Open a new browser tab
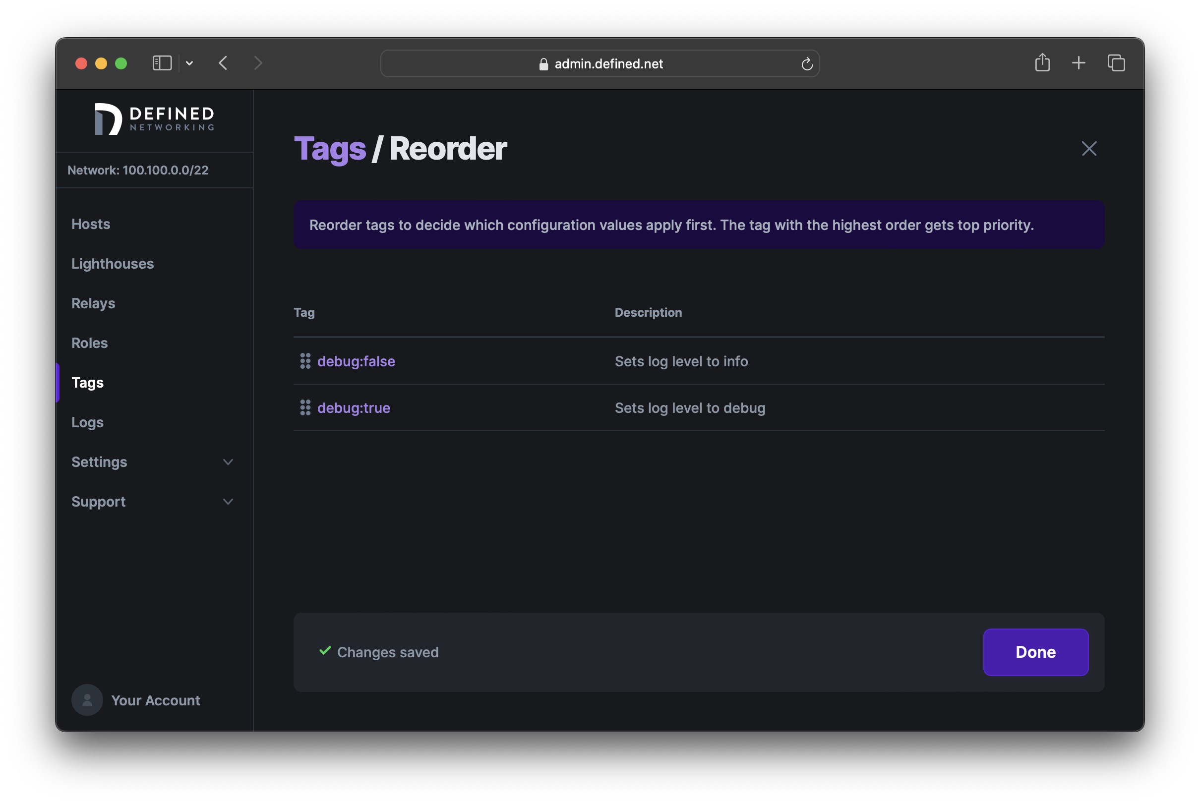The width and height of the screenshot is (1200, 805). (x=1079, y=62)
